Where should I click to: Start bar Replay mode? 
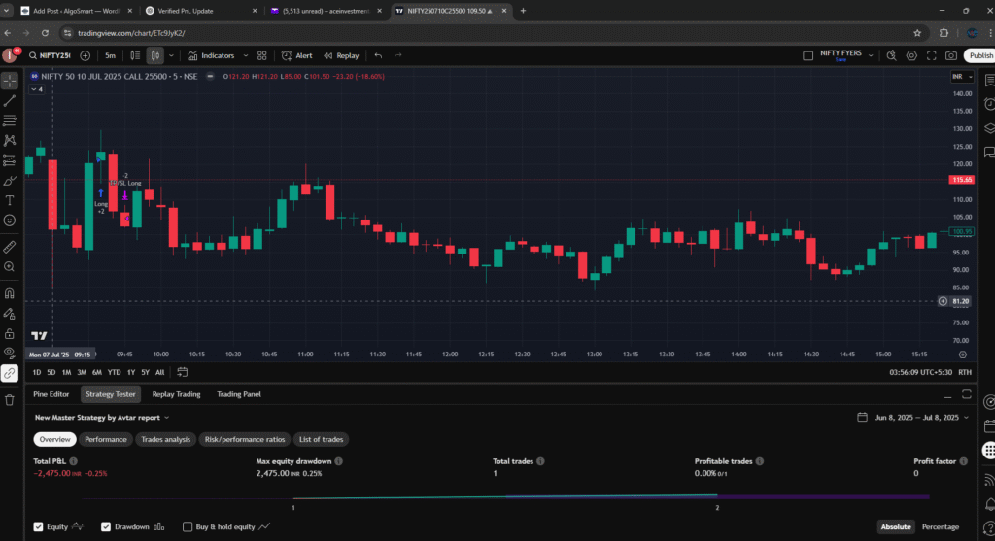click(x=341, y=55)
